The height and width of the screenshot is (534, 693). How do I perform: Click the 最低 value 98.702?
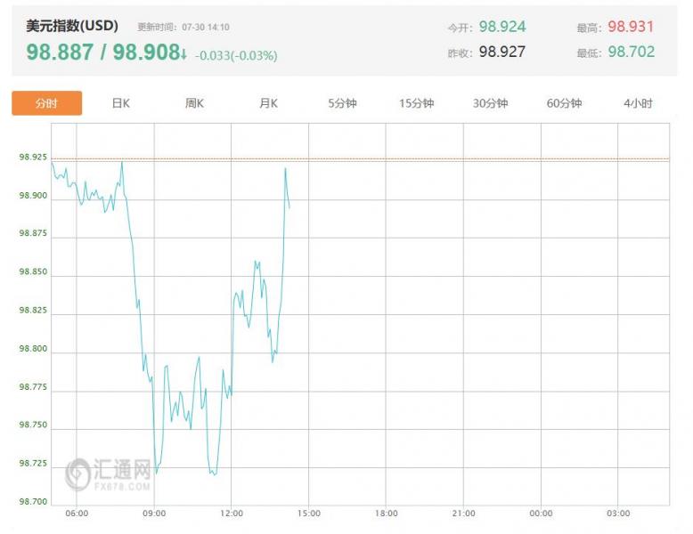point(631,52)
